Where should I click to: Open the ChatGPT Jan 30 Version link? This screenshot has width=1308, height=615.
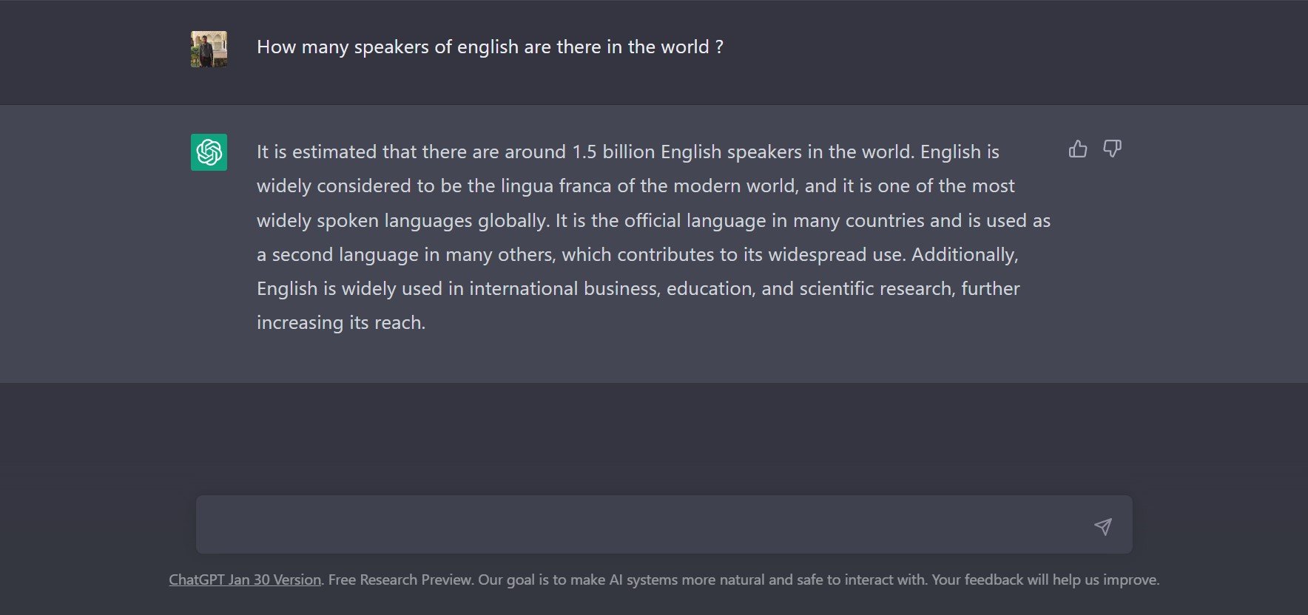(x=245, y=580)
